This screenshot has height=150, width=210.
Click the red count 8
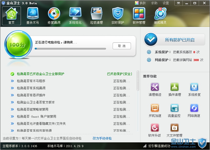194,52
